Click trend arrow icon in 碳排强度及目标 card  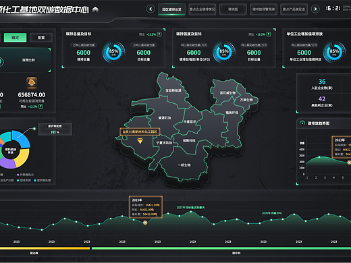pos(269,34)
